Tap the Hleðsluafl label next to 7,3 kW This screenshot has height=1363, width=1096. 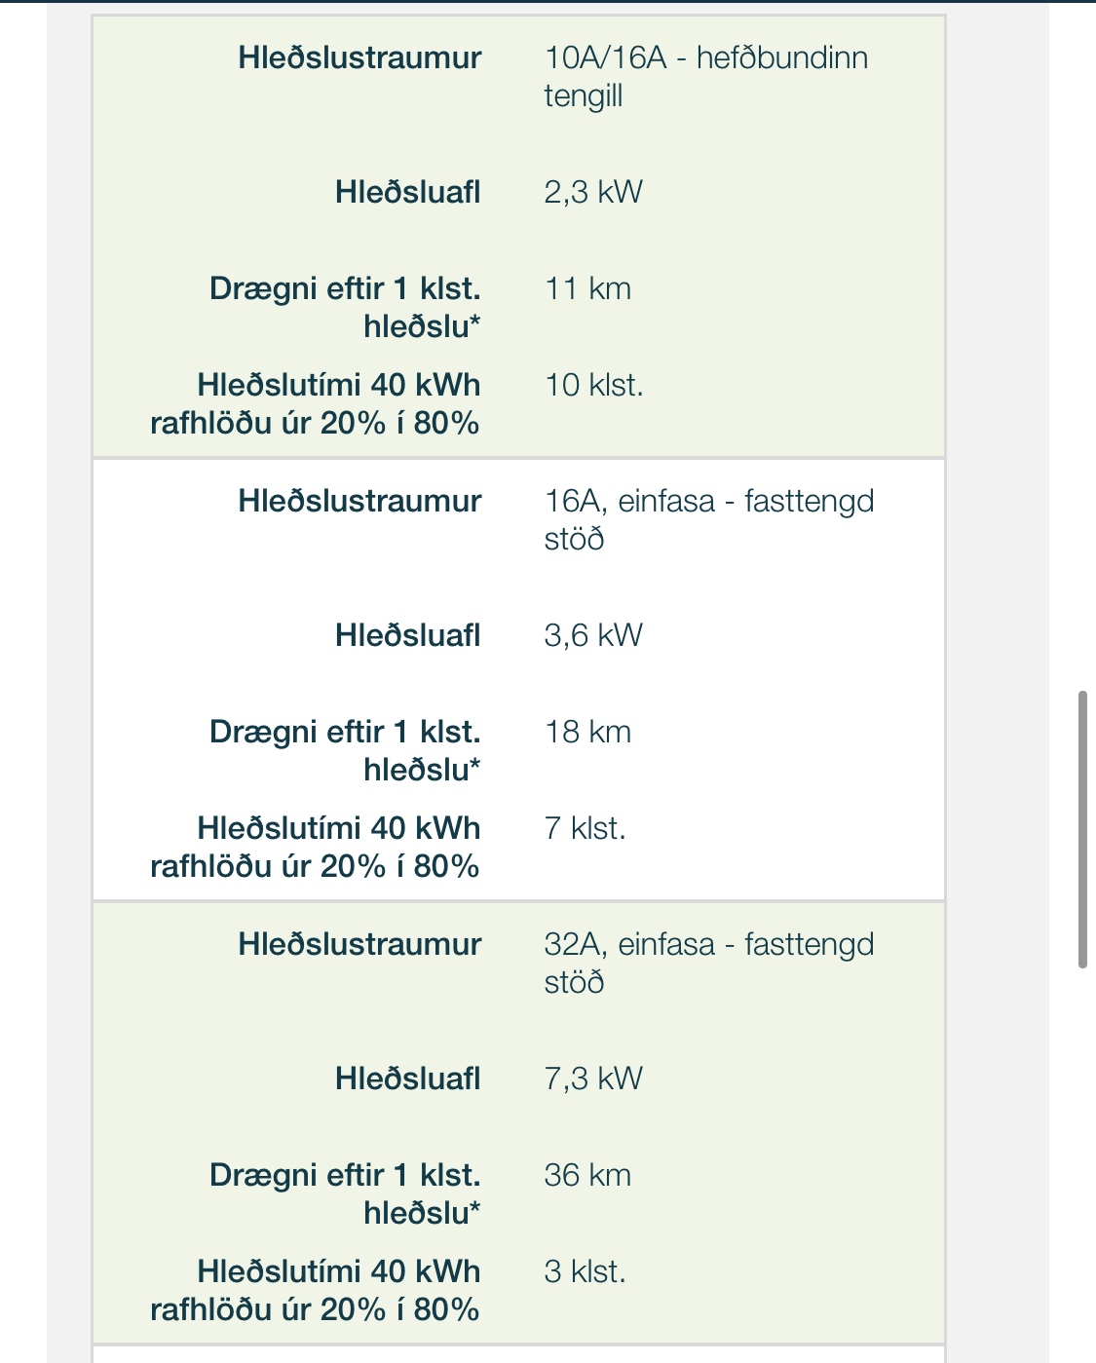407,1079
